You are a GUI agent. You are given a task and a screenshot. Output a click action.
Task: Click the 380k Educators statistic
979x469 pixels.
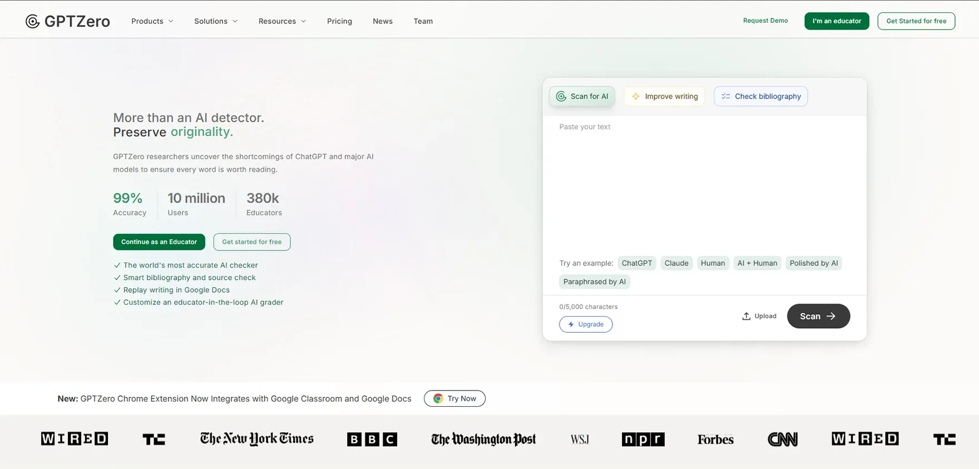pos(264,204)
